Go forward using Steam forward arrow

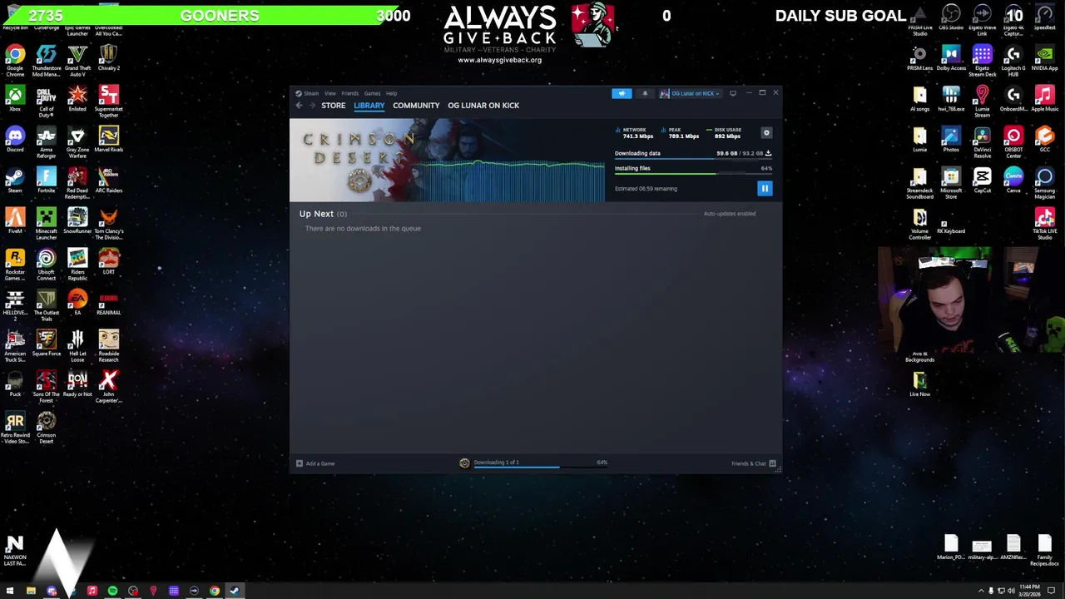tap(313, 106)
